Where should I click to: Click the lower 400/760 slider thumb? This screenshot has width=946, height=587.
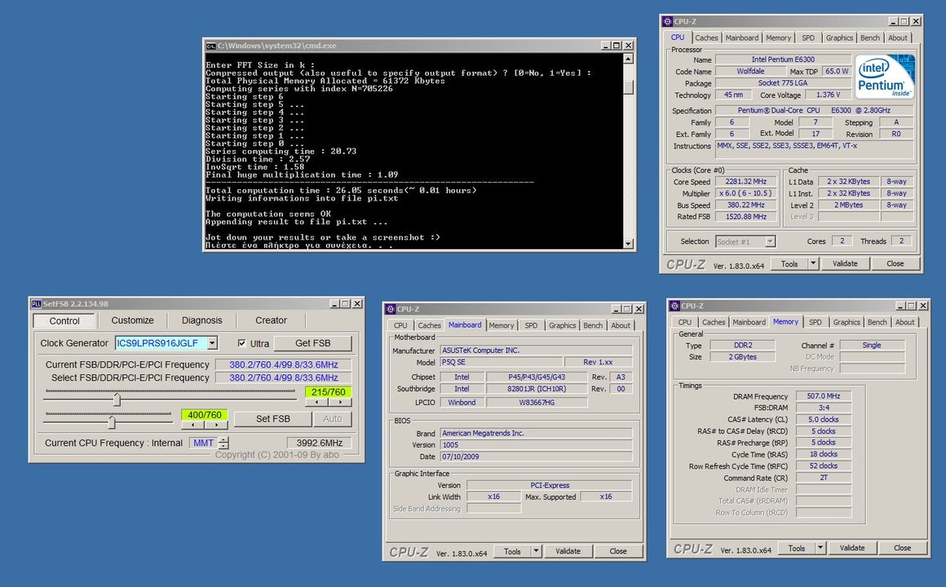[x=112, y=421]
